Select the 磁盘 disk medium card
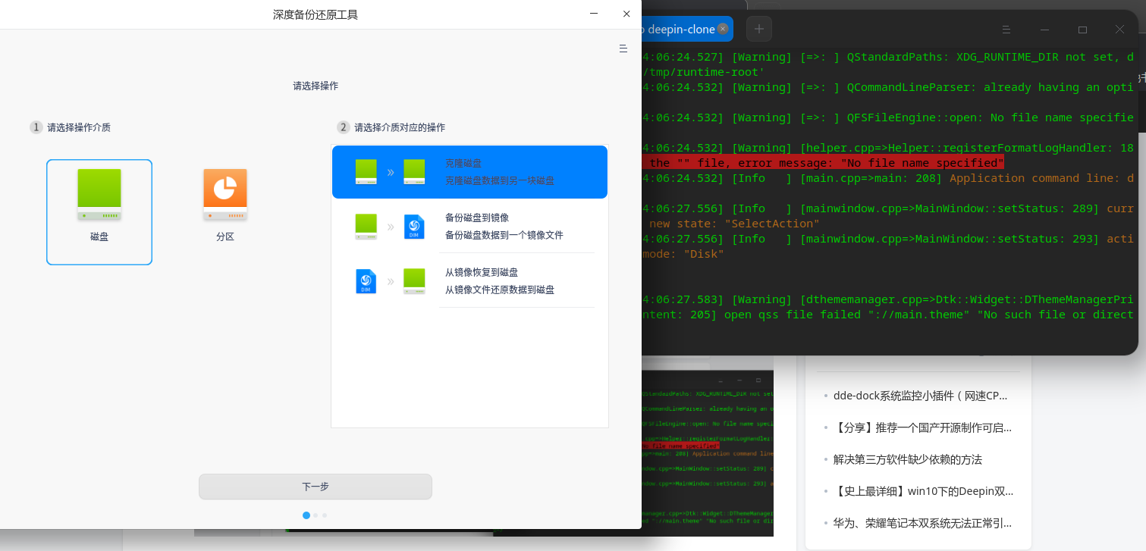This screenshot has height=551, width=1146. click(x=99, y=212)
